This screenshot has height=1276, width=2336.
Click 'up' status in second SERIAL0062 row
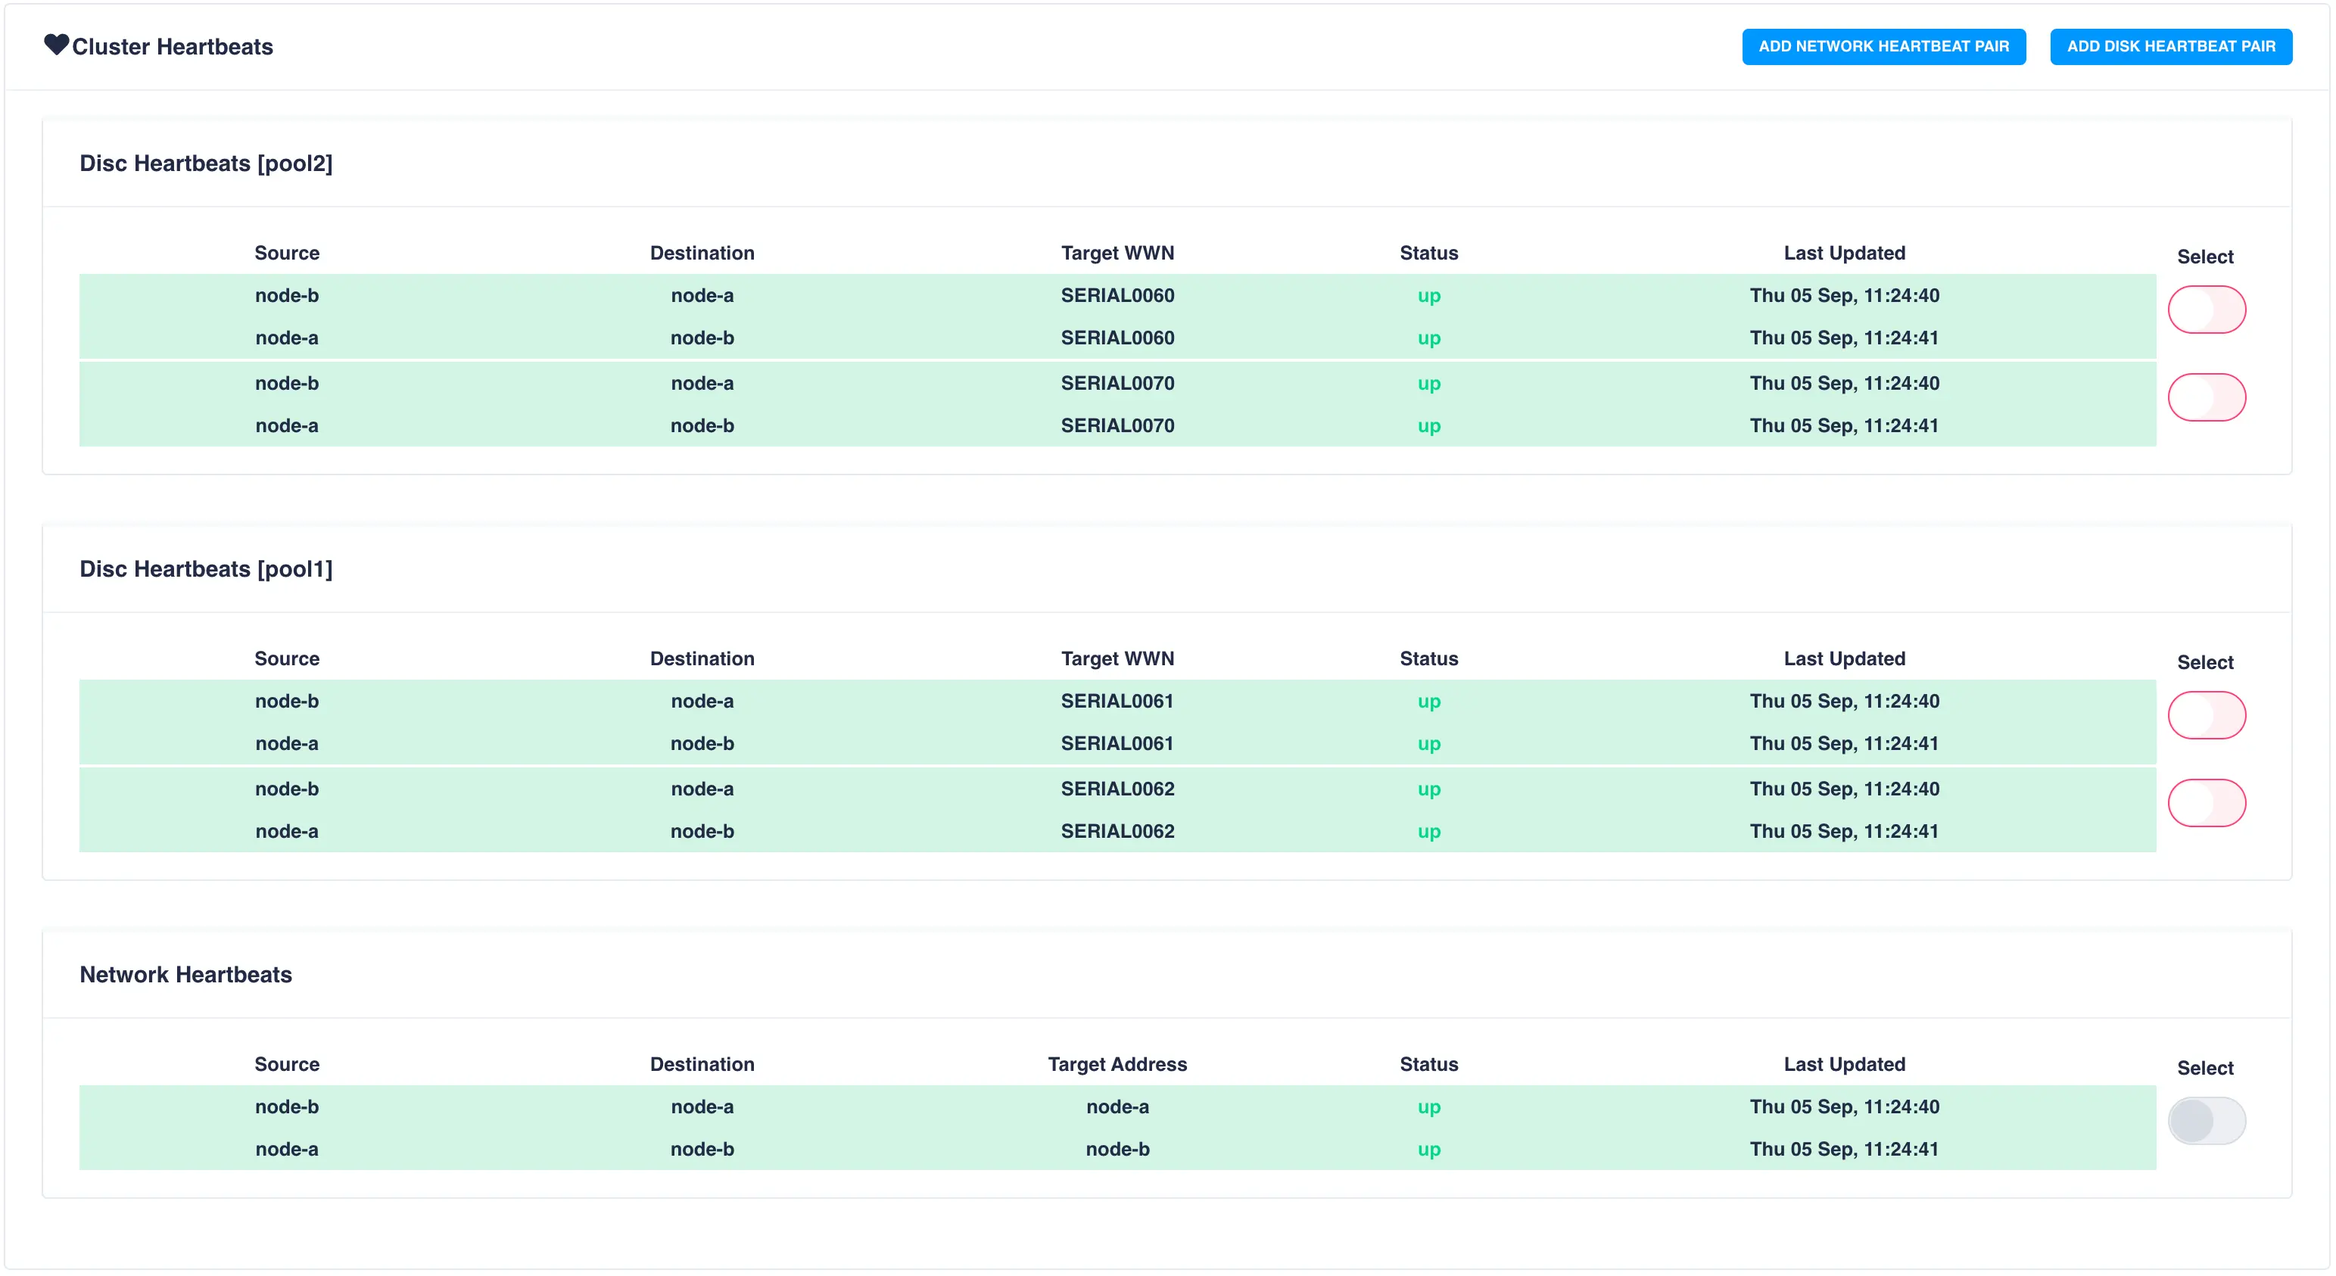tap(1428, 833)
